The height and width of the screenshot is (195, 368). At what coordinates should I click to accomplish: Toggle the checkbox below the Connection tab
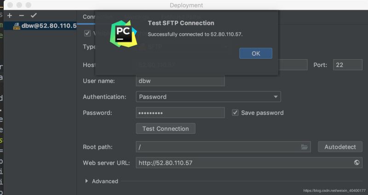tap(87, 33)
